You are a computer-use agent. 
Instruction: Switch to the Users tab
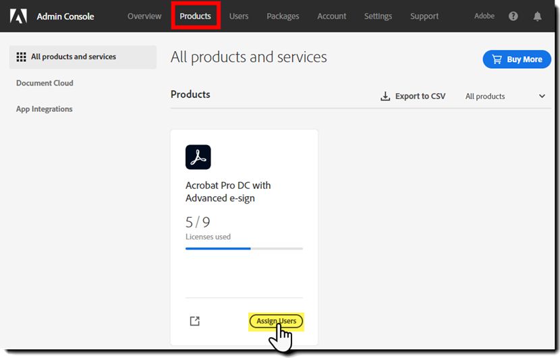point(239,16)
